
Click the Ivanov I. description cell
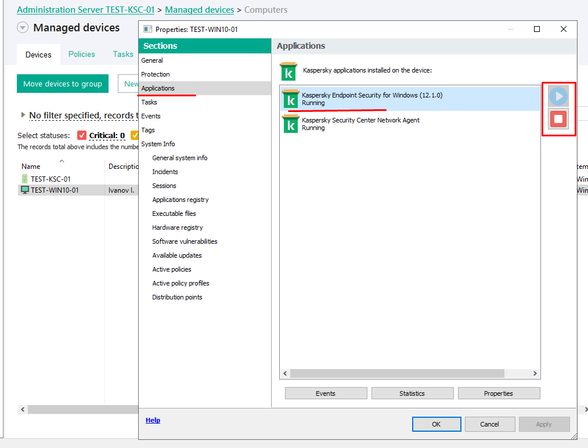tap(121, 190)
